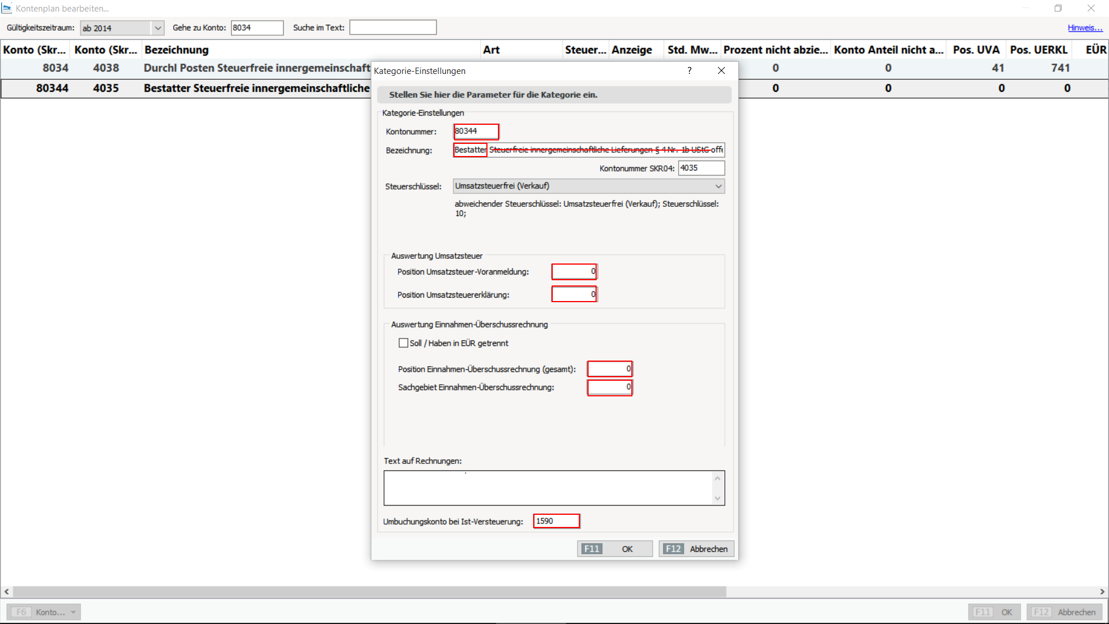Sort by Konto Anteil nicht a... column header
The image size is (1109, 624).
[x=888, y=50]
